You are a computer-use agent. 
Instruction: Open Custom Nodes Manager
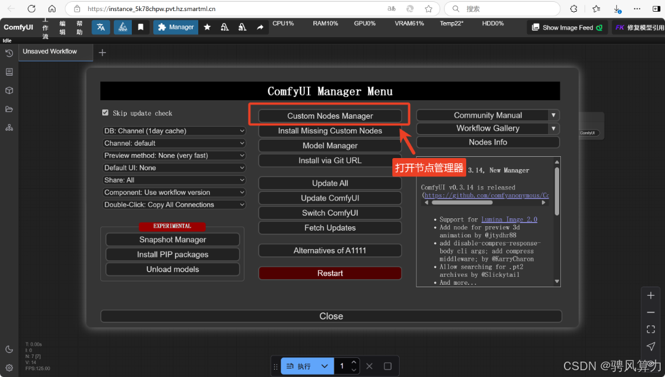(330, 116)
